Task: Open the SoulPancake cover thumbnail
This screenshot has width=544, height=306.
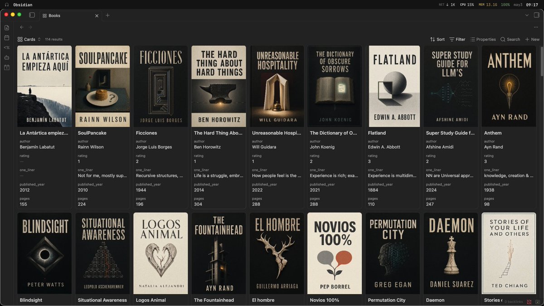Action: (102, 86)
